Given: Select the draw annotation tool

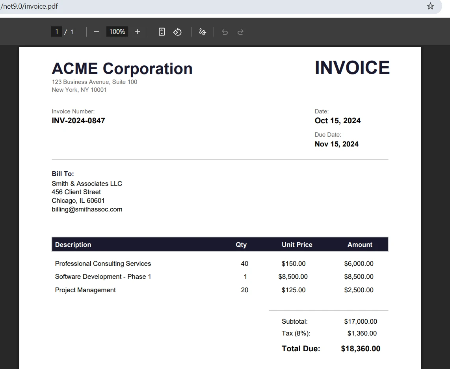Looking at the screenshot, I should tap(203, 32).
